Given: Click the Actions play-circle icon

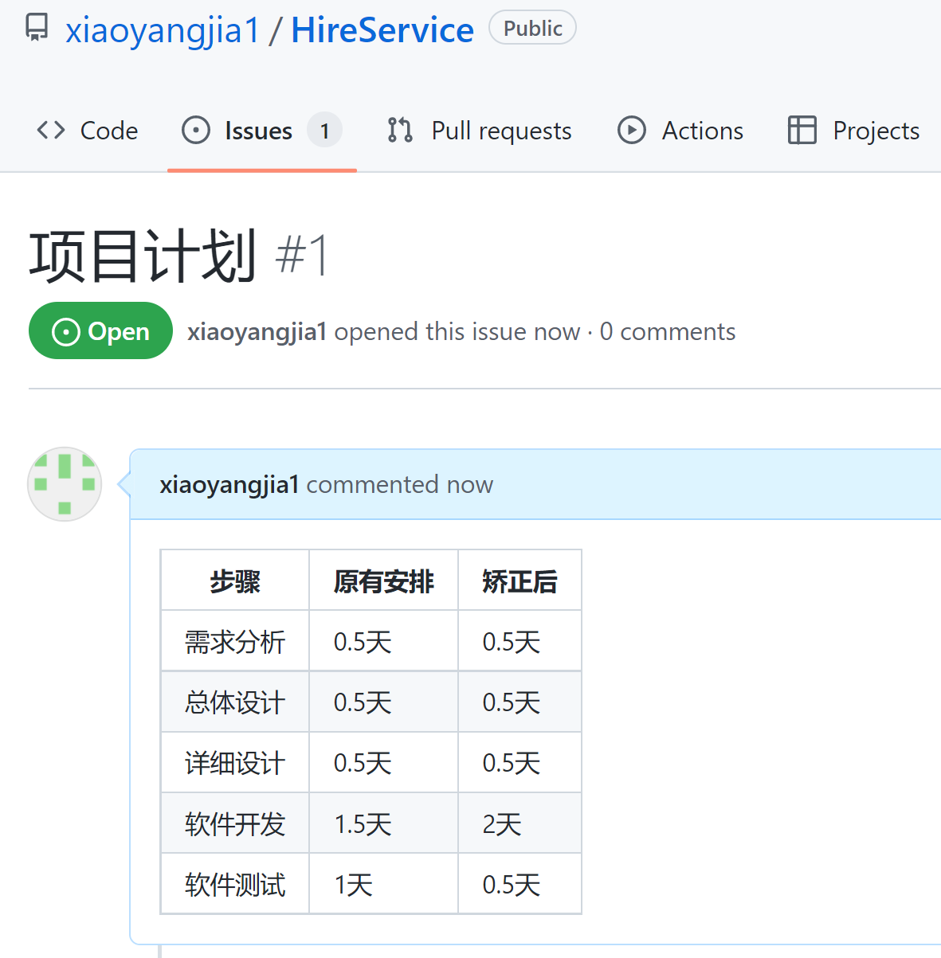Looking at the screenshot, I should (x=632, y=130).
